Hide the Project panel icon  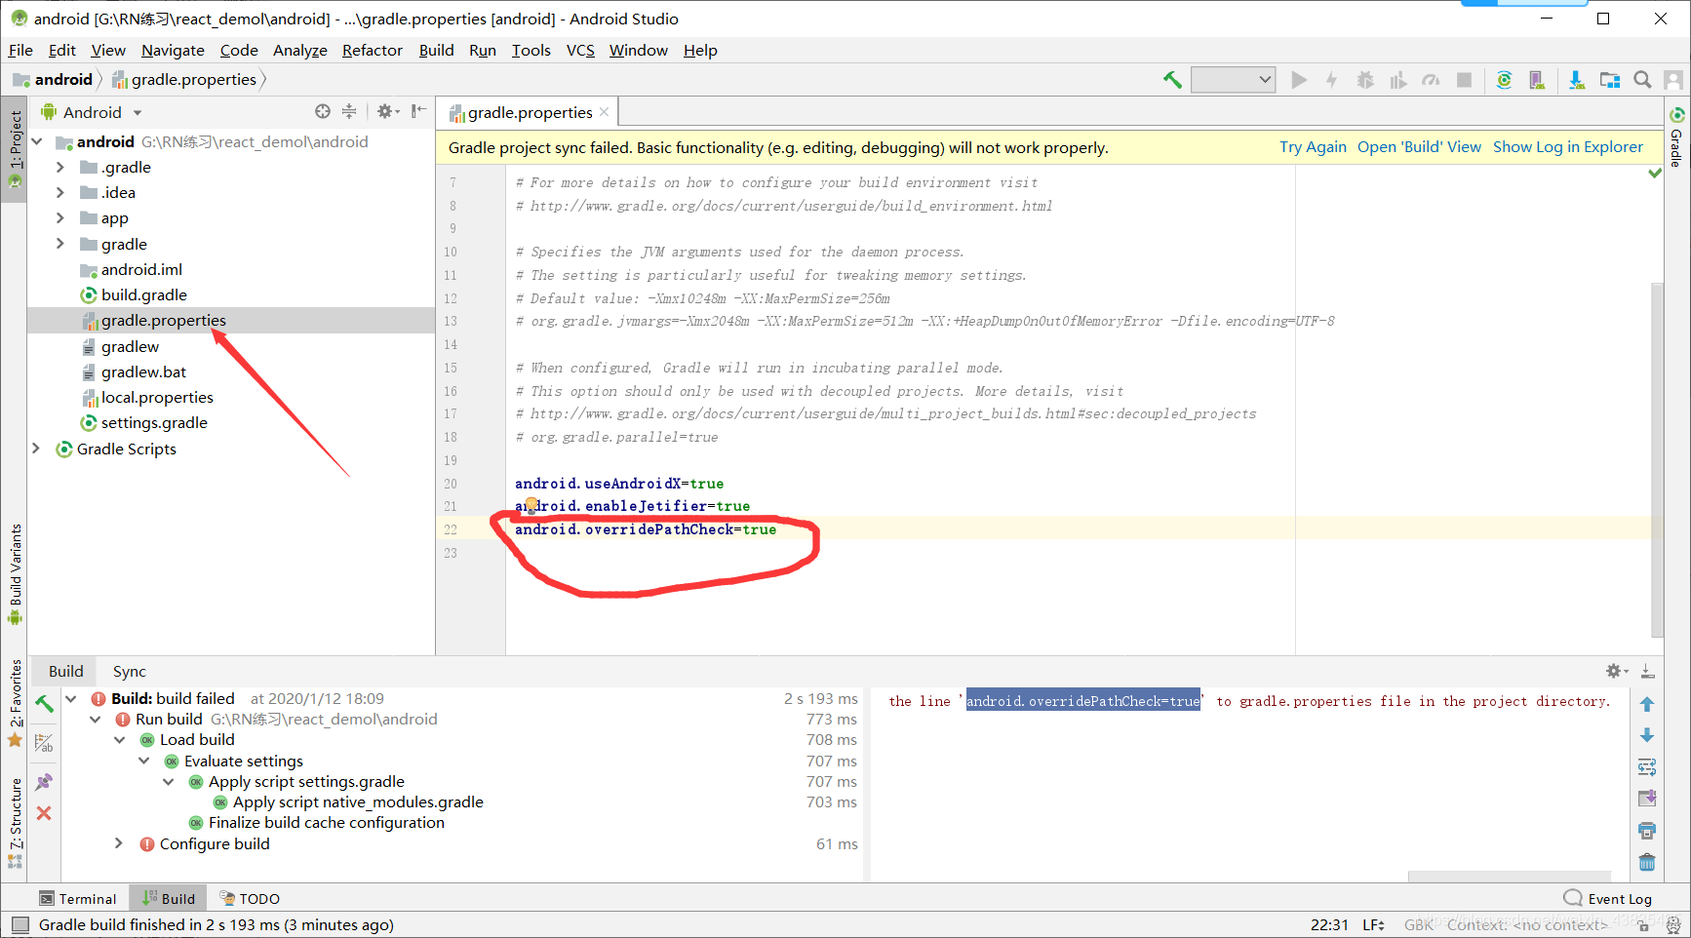[x=418, y=111]
